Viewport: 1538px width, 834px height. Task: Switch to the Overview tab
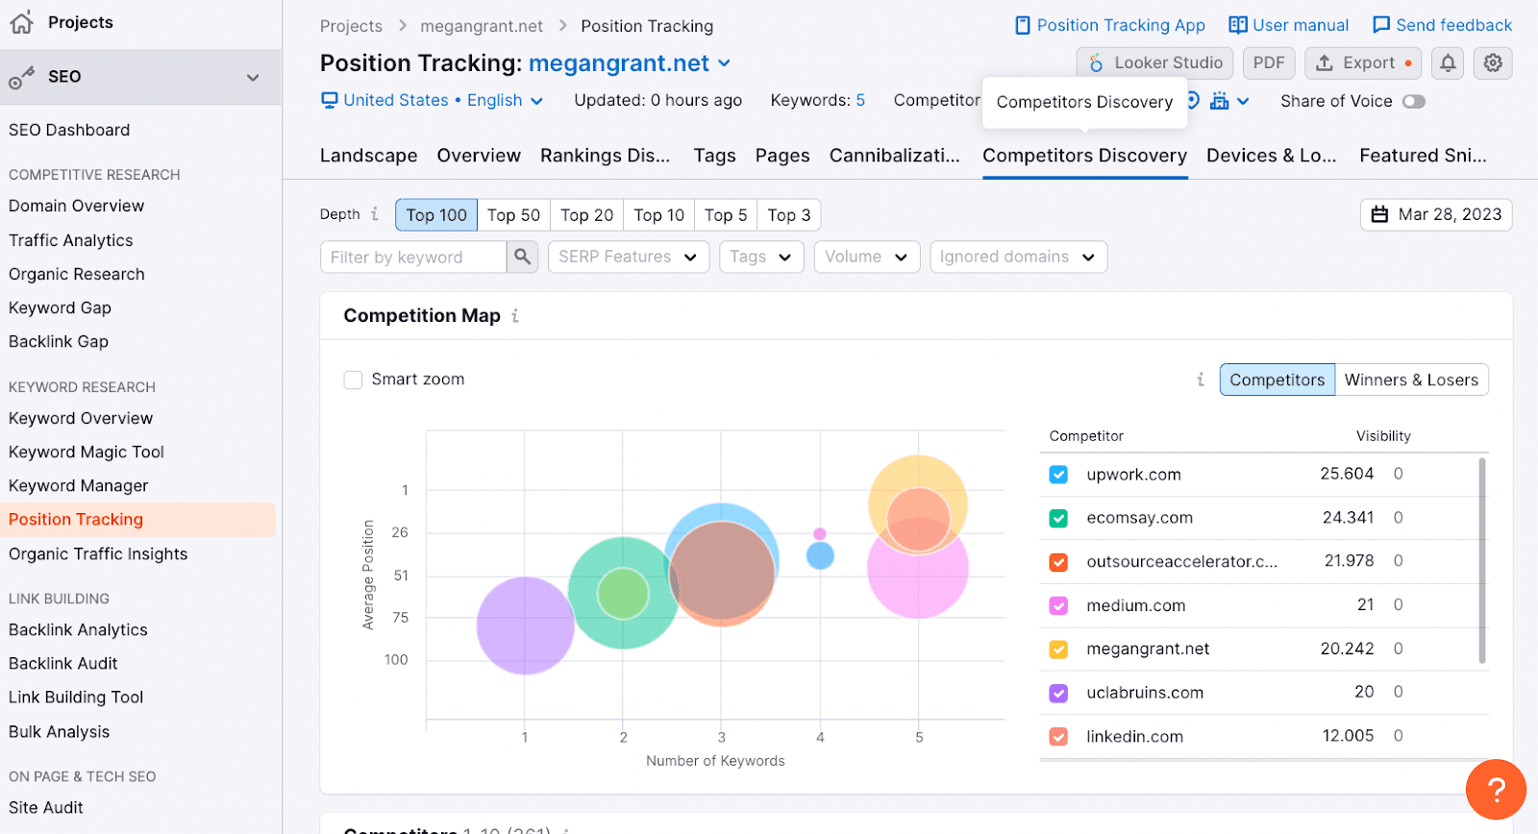pos(479,156)
